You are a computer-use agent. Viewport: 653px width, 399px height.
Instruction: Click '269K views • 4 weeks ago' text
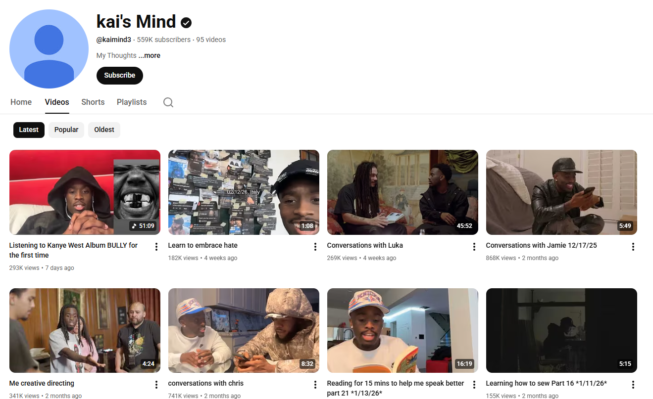(x=362, y=258)
